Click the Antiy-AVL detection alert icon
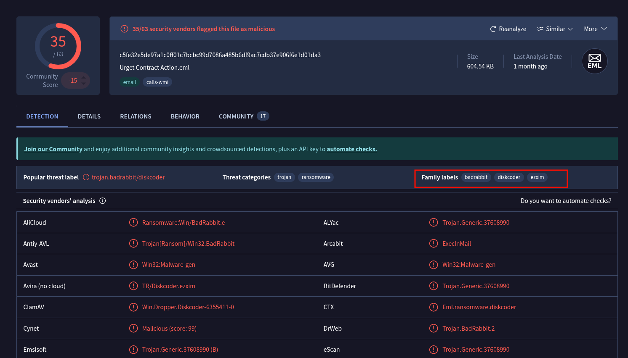 point(133,243)
